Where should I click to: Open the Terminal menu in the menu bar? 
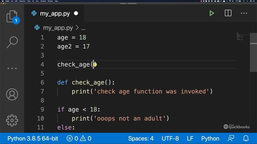click(43, 1)
